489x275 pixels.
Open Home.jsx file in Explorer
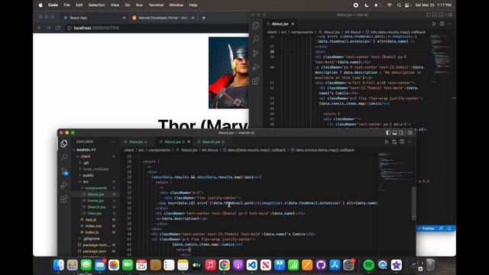pos(96,201)
